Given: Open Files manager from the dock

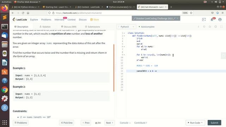Looking at the screenshot, I should (x=5, y=44).
